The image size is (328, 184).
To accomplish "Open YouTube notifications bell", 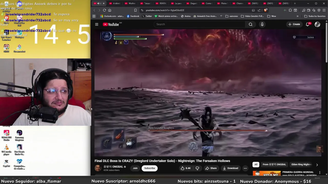I will (x=307, y=24).
